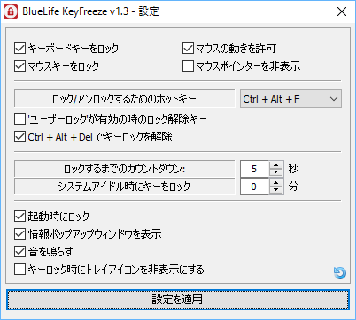Disable 音を鳴らす sound option

coord(19,252)
